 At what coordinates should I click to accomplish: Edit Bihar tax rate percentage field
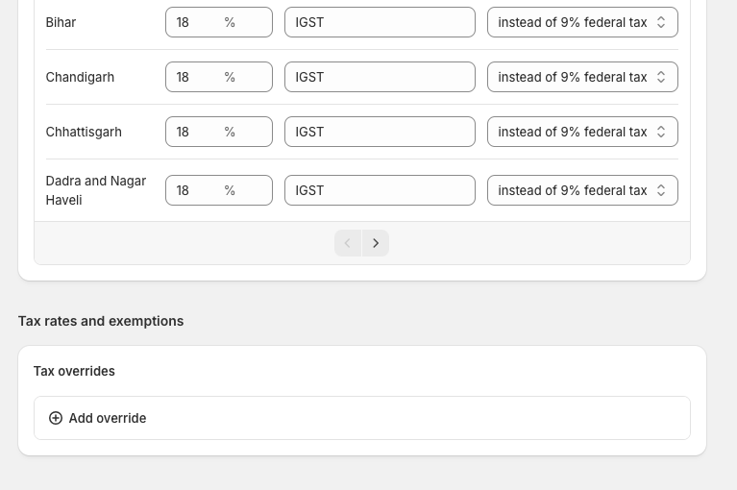click(197, 22)
